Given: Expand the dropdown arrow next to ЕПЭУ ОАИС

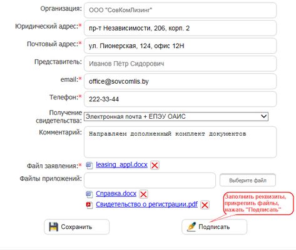Looking at the screenshot, I should 263,116.
